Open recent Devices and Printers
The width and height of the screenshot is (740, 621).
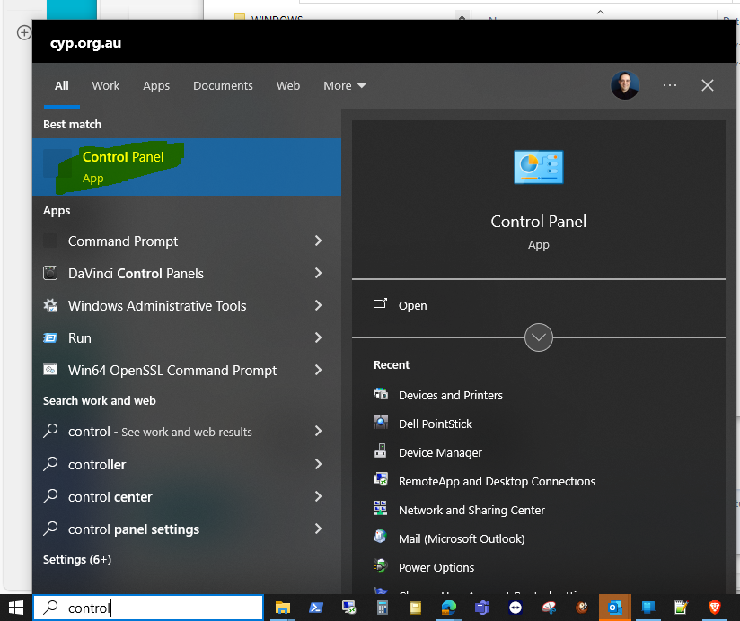tap(451, 395)
